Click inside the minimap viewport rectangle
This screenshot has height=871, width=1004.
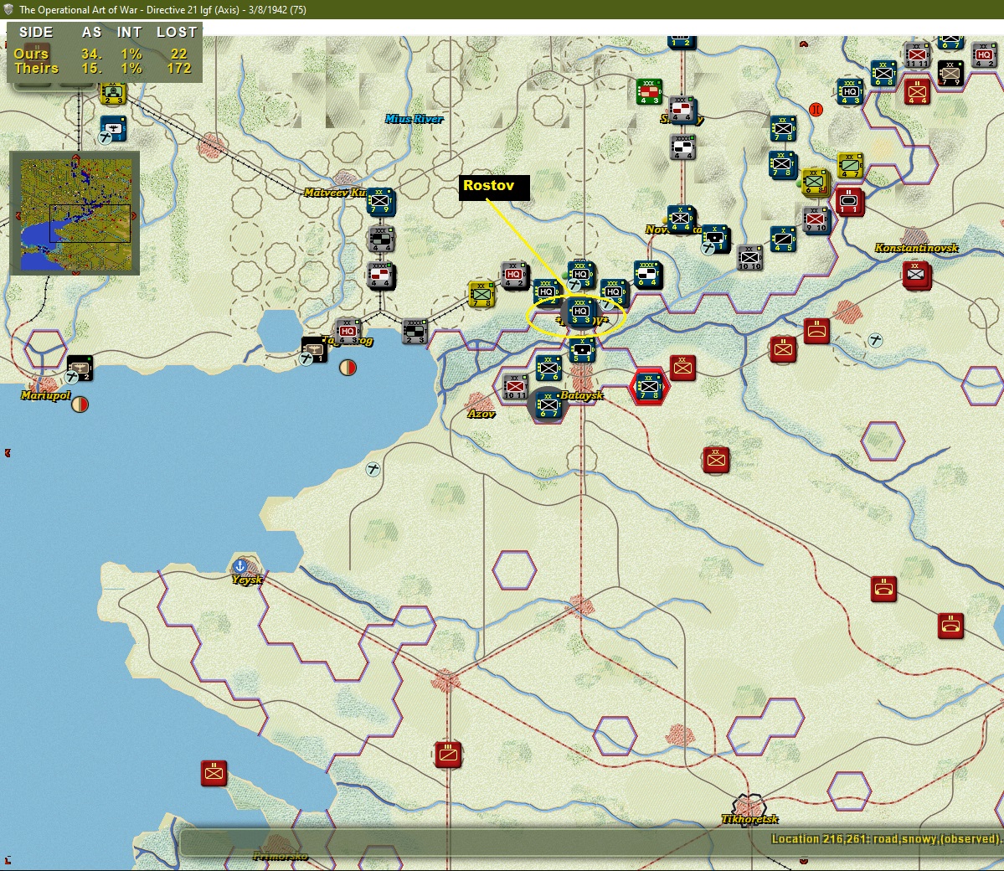pos(90,224)
